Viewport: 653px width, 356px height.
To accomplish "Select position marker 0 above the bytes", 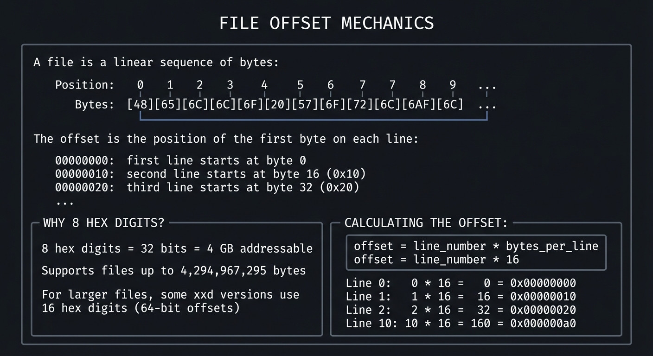I will point(140,85).
